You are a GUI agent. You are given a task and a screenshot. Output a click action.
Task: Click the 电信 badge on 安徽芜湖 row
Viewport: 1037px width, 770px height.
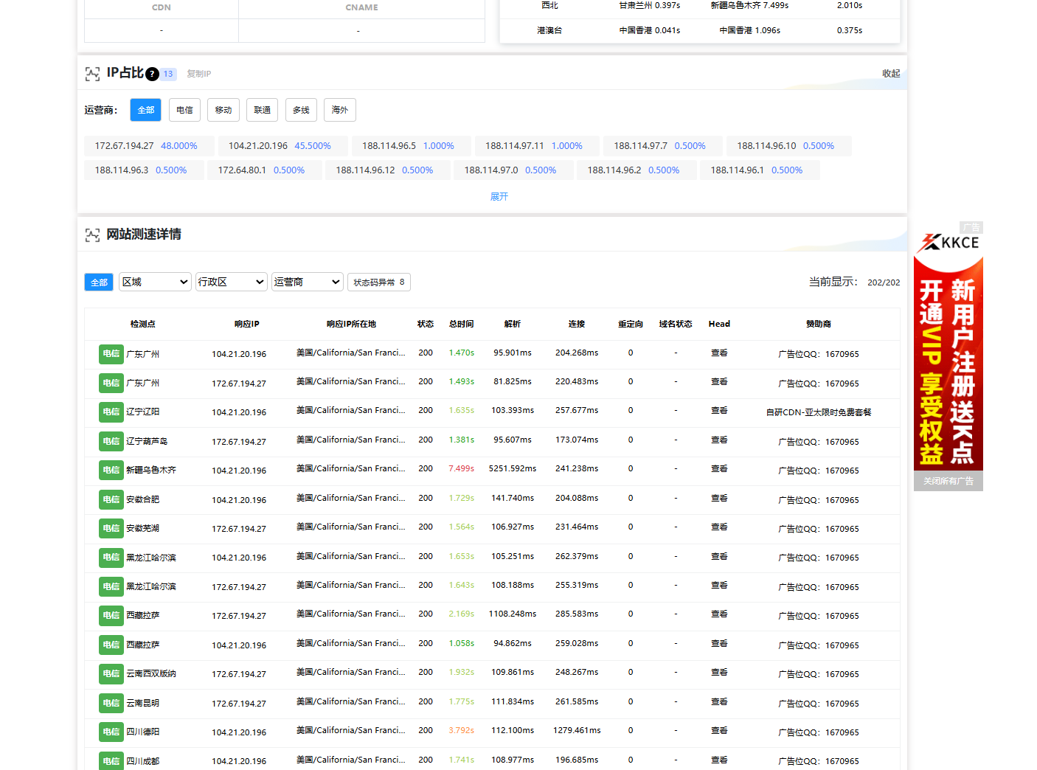tap(111, 529)
